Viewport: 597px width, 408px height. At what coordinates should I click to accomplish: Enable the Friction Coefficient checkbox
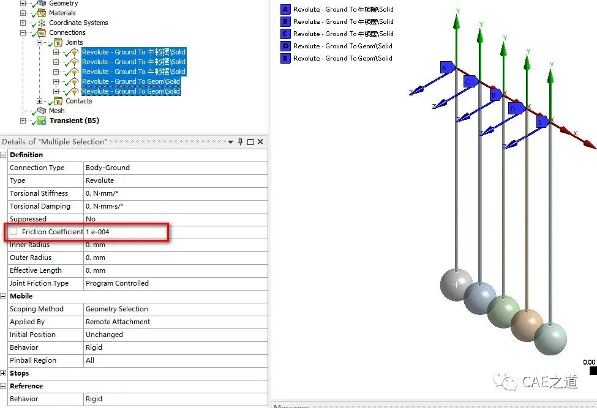13,231
